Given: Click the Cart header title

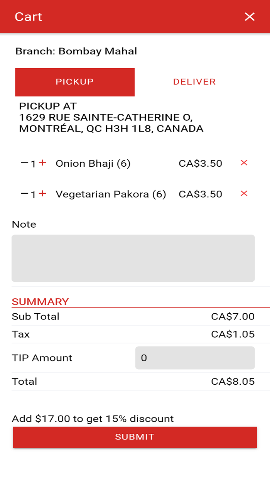Looking at the screenshot, I should click(27, 17).
